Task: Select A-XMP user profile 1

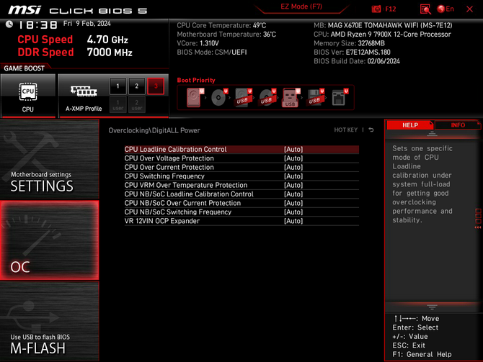Action: point(118,104)
